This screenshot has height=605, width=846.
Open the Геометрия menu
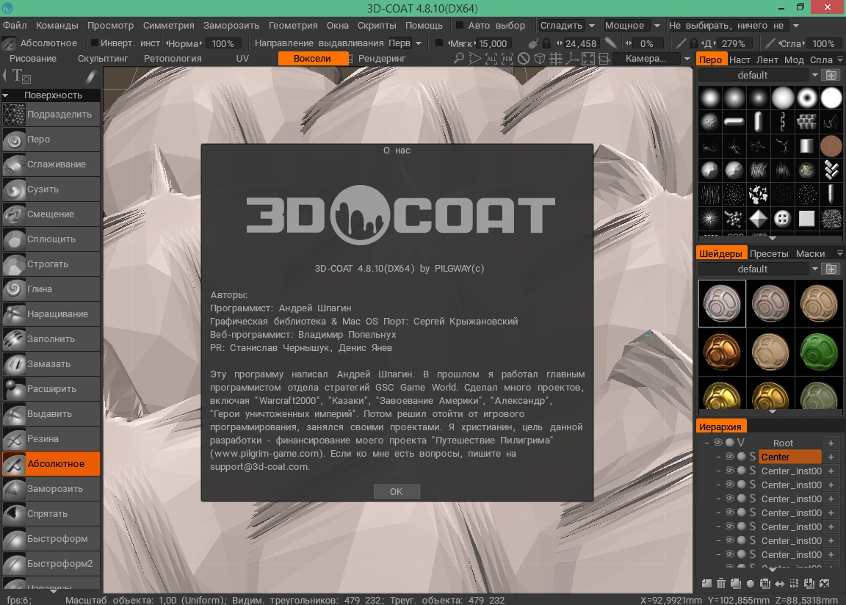tap(293, 26)
